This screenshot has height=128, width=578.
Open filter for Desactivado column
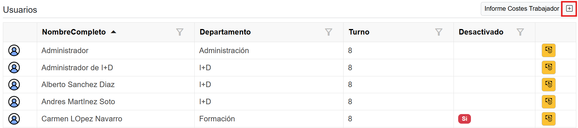[x=520, y=32]
